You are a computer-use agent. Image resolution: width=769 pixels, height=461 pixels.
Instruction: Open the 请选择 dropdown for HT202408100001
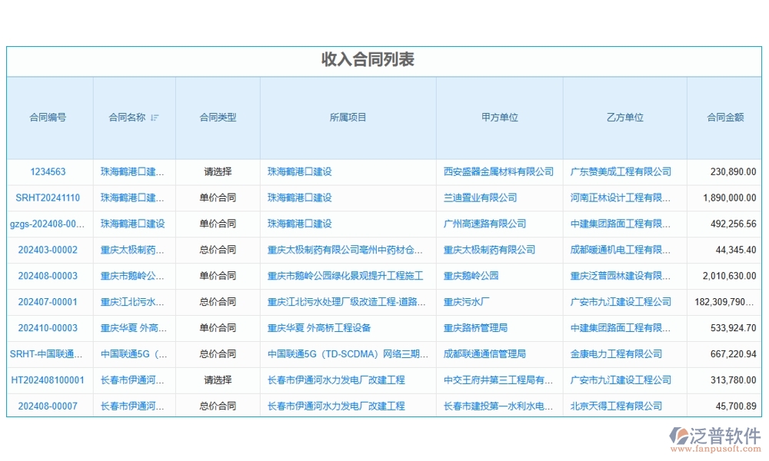coord(218,380)
